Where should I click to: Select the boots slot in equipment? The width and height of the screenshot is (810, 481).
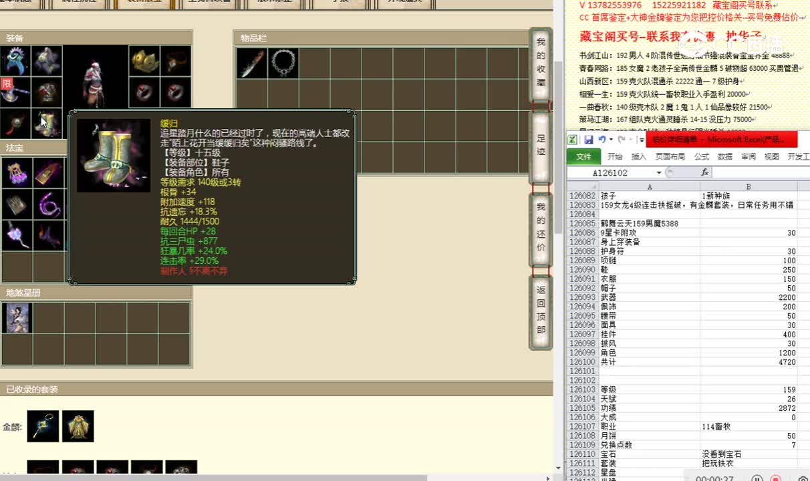[x=47, y=124]
